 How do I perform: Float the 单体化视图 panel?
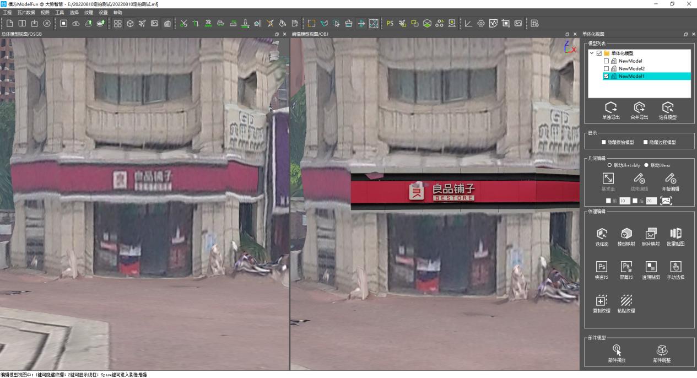686,34
